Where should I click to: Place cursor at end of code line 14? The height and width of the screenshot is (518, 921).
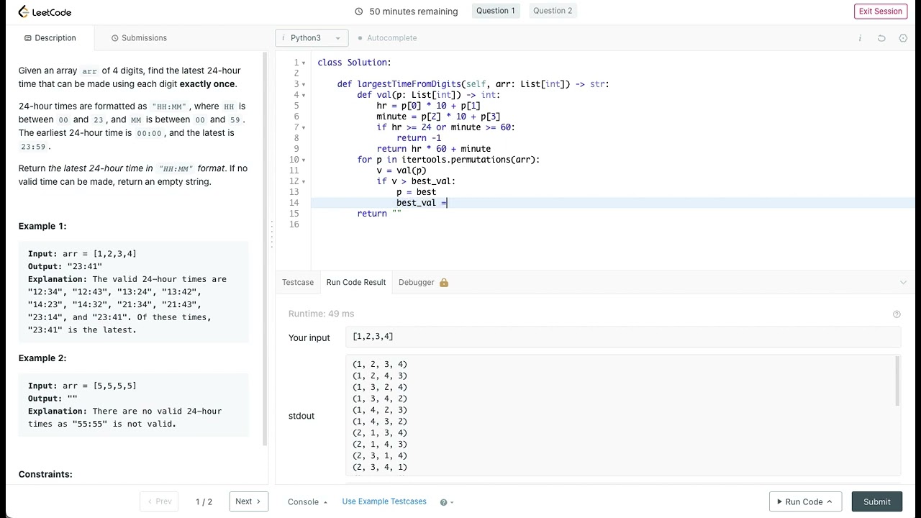point(448,204)
